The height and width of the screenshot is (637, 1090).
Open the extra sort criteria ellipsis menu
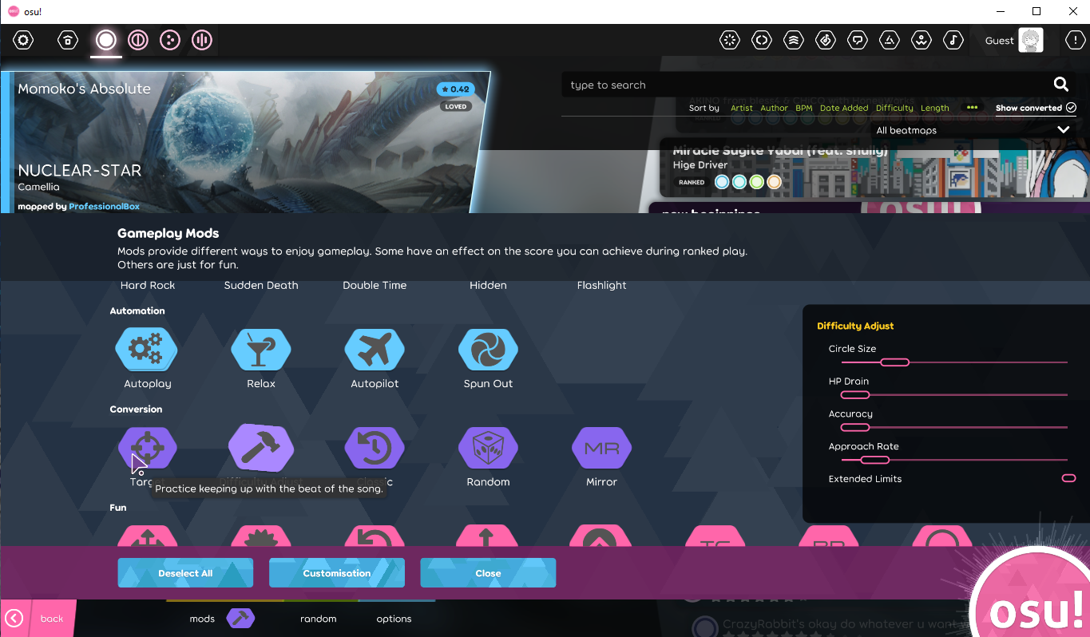(972, 108)
